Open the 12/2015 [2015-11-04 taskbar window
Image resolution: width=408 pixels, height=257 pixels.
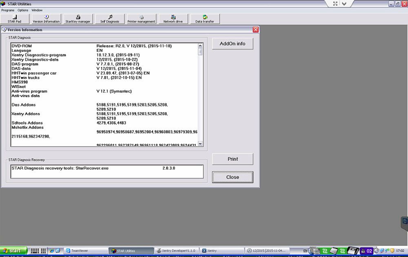267,251
